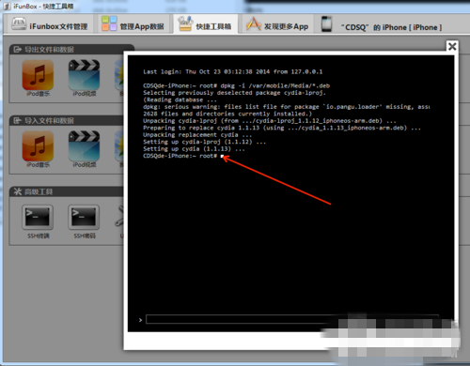Select the 快捷工具箱 tab
This screenshot has width=470, height=366.
206,24
